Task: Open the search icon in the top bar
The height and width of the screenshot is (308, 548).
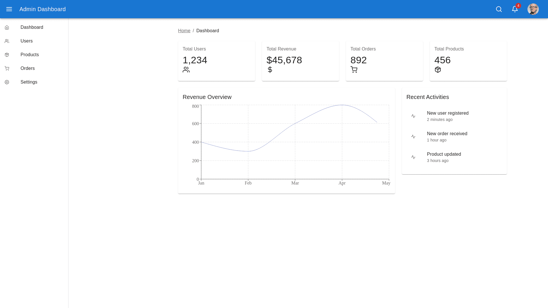Action: 499,9
